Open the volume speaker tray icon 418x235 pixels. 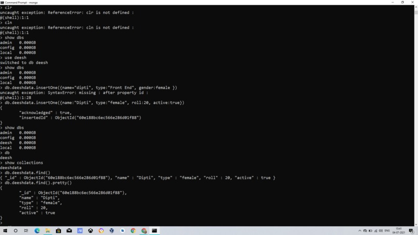click(381, 231)
